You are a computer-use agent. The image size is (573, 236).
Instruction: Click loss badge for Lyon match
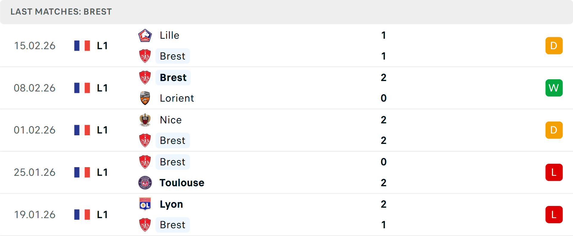point(554,215)
